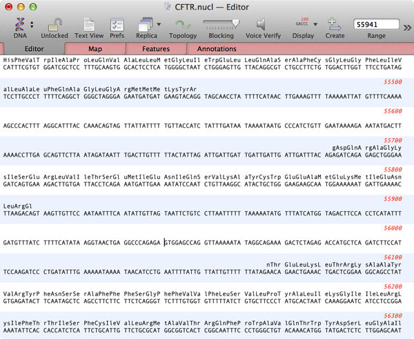The image size is (414, 339).
Task: Toggle the Topology icon
Action: [182, 24]
